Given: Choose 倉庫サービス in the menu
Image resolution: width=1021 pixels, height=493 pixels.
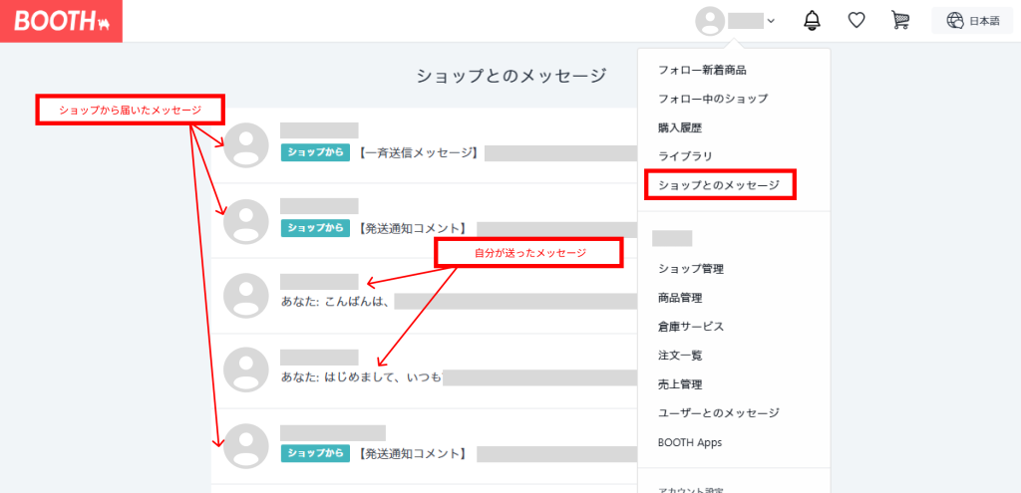Looking at the screenshot, I should pyautogui.click(x=691, y=327).
